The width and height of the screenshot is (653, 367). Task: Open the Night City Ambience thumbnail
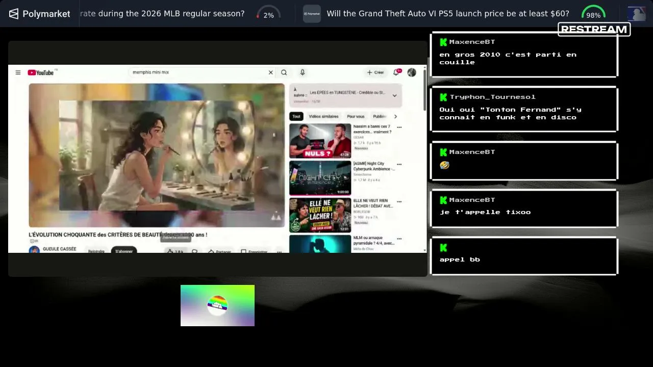320,178
